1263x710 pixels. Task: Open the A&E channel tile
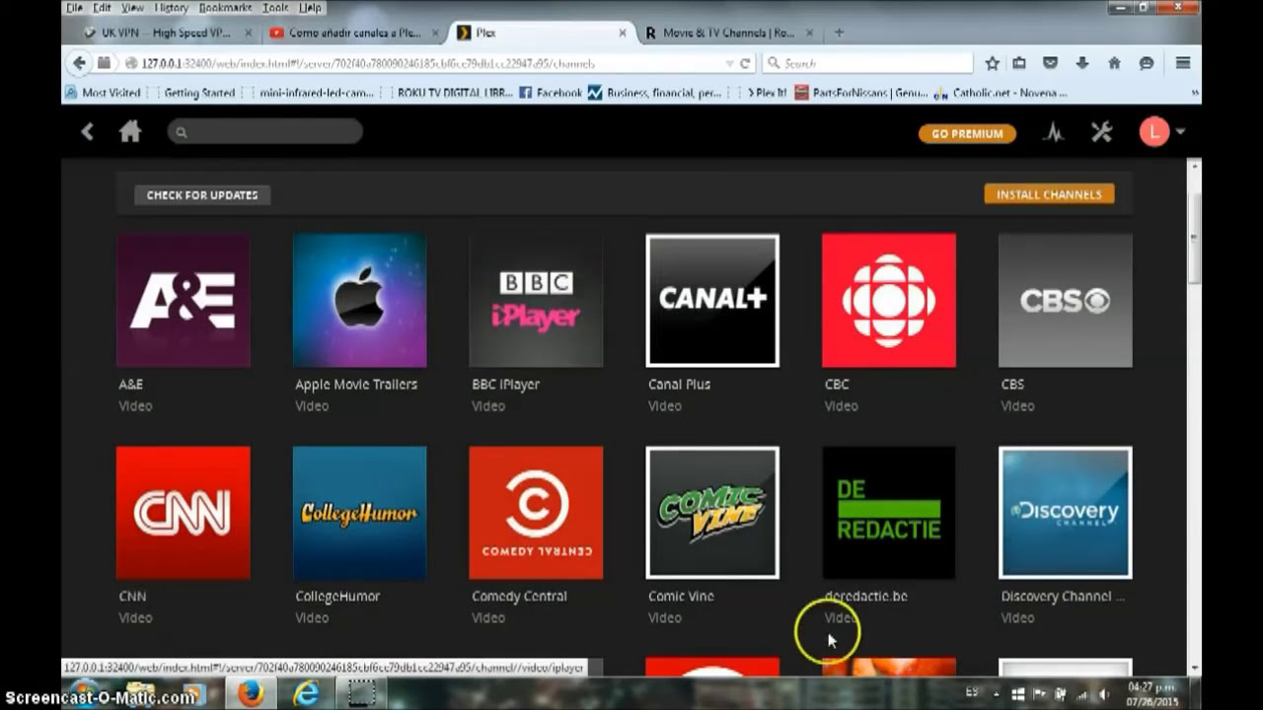pyautogui.click(x=183, y=300)
